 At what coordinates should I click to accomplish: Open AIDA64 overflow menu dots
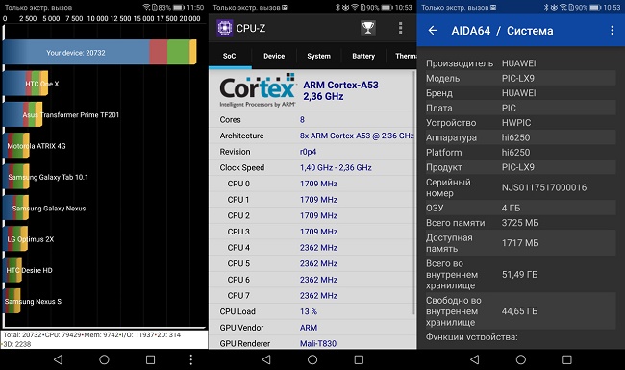[612, 30]
